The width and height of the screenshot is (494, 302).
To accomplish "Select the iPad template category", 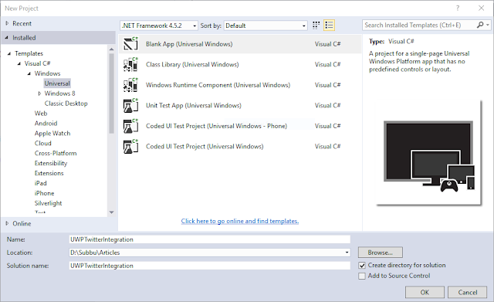I will 40,183.
